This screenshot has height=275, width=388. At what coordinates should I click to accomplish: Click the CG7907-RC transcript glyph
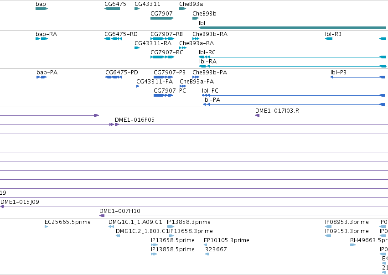click(162, 57)
